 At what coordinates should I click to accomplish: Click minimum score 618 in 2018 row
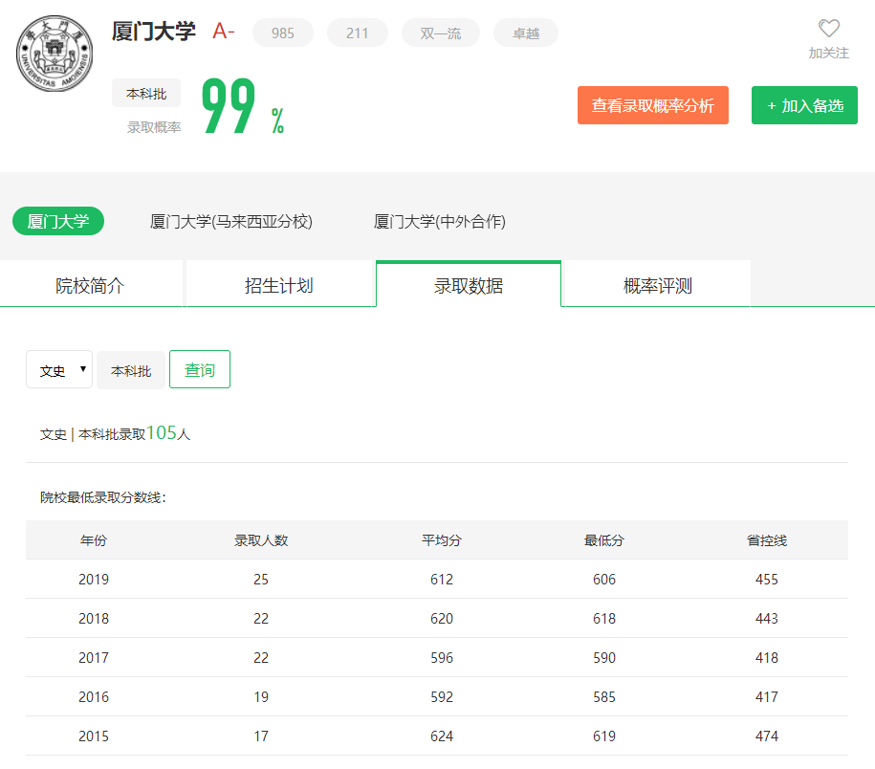[604, 618]
